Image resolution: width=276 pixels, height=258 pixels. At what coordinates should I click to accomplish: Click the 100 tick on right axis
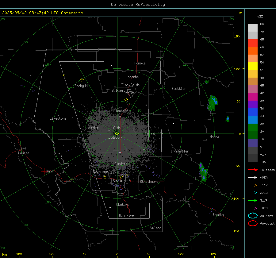pyautogui.click(x=237, y=69)
